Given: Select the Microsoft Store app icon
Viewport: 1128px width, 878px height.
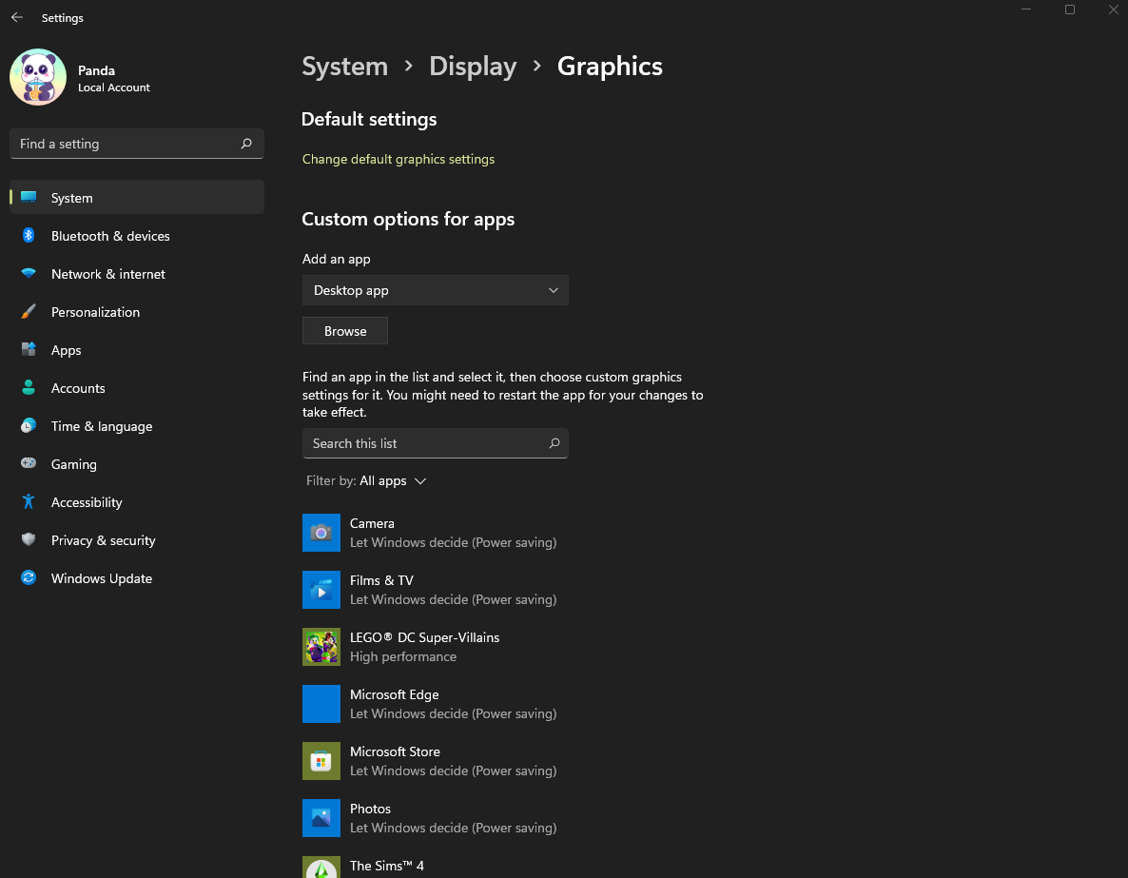Looking at the screenshot, I should (x=321, y=761).
